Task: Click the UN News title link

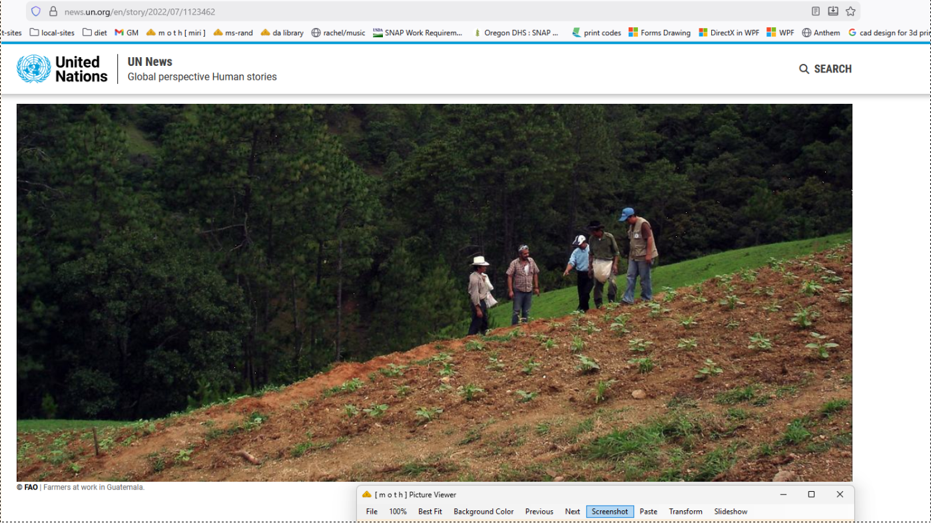Action: (x=150, y=62)
